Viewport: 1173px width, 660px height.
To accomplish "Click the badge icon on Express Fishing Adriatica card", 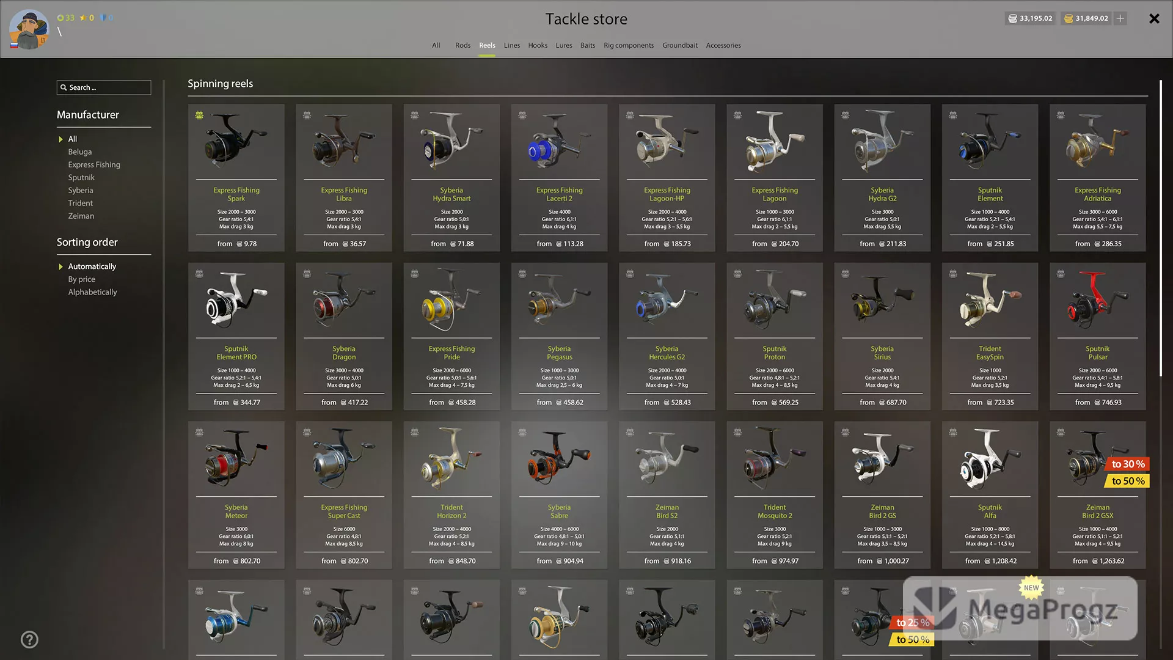I will point(1061,115).
